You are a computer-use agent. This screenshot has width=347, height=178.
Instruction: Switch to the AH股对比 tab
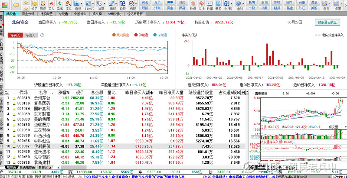point(115,14)
